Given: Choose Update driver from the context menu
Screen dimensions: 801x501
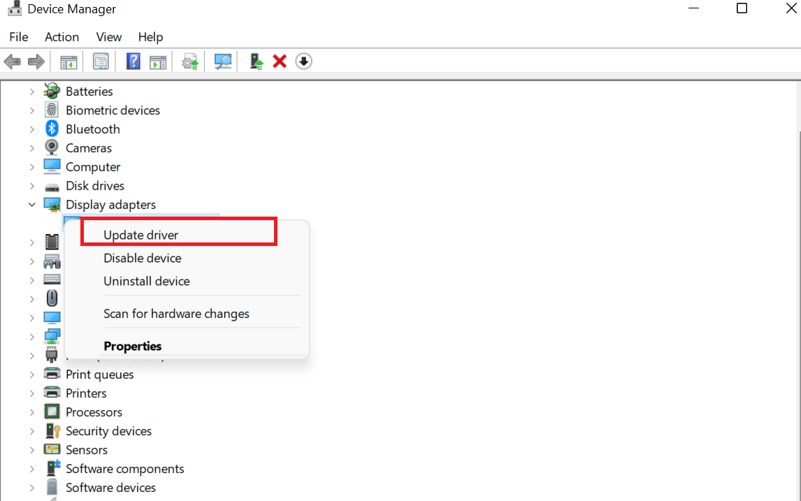Looking at the screenshot, I should pyautogui.click(x=187, y=235).
